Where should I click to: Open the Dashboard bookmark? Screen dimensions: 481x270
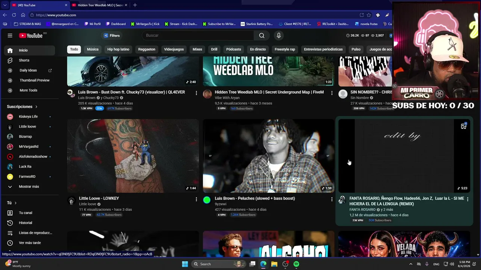115,24
